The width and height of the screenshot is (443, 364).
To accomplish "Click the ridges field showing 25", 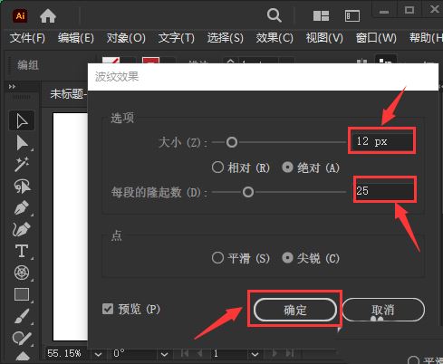I will (x=384, y=190).
